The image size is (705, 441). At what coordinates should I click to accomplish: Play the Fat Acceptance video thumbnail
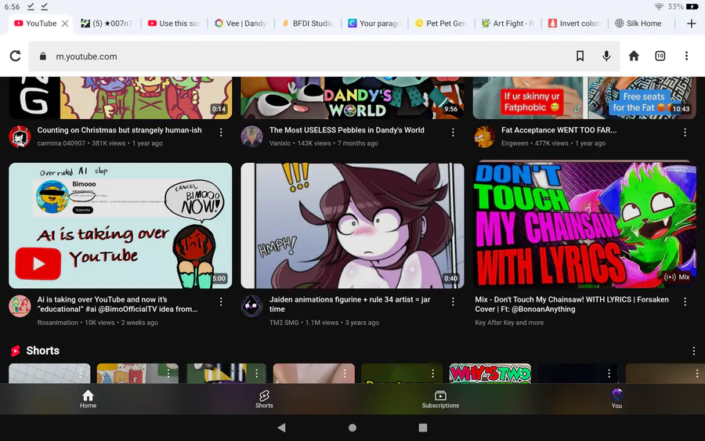click(x=584, y=98)
